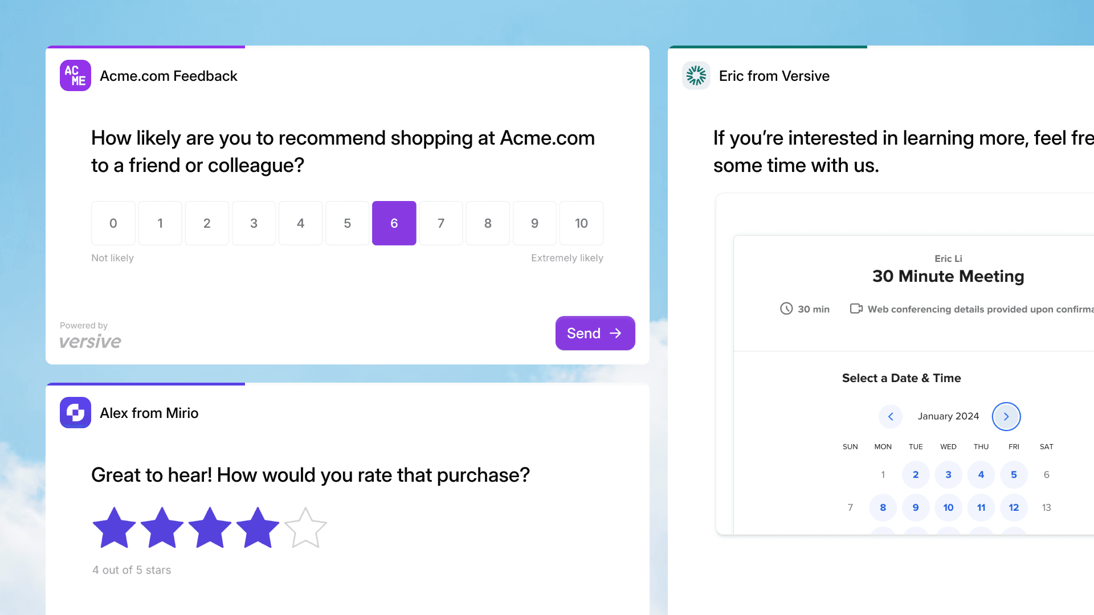This screenshot has width=1094, height=615.
Task: Click the fifth empty star to rate five
Action: (305, 527)
